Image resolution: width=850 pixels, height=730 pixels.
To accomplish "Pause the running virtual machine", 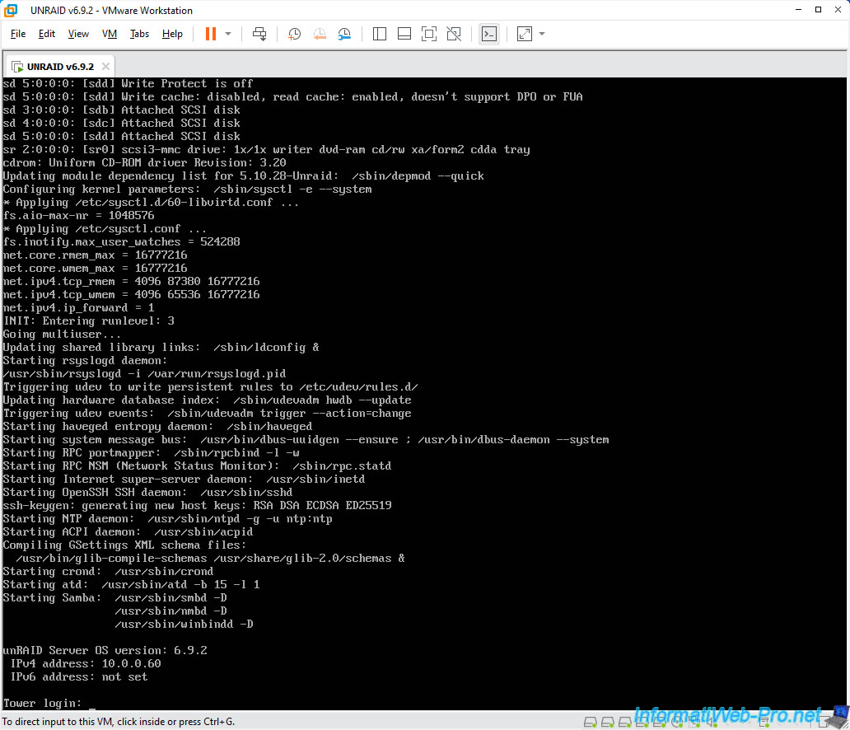I will click(210, 34).
